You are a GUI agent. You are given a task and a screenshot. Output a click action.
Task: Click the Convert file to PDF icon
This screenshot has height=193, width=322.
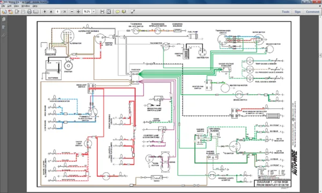[x=10, y=12]
